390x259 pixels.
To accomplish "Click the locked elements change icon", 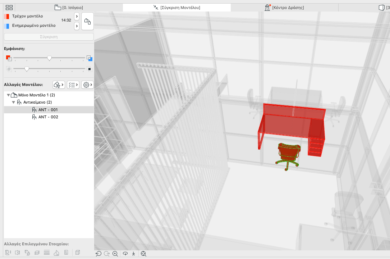I will (27, 253).
